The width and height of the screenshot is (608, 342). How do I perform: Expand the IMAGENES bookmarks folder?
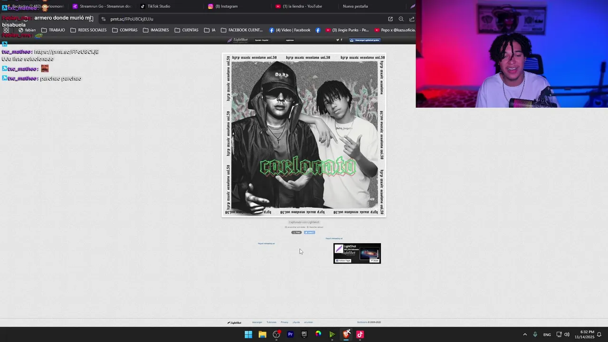click(156, 30)
